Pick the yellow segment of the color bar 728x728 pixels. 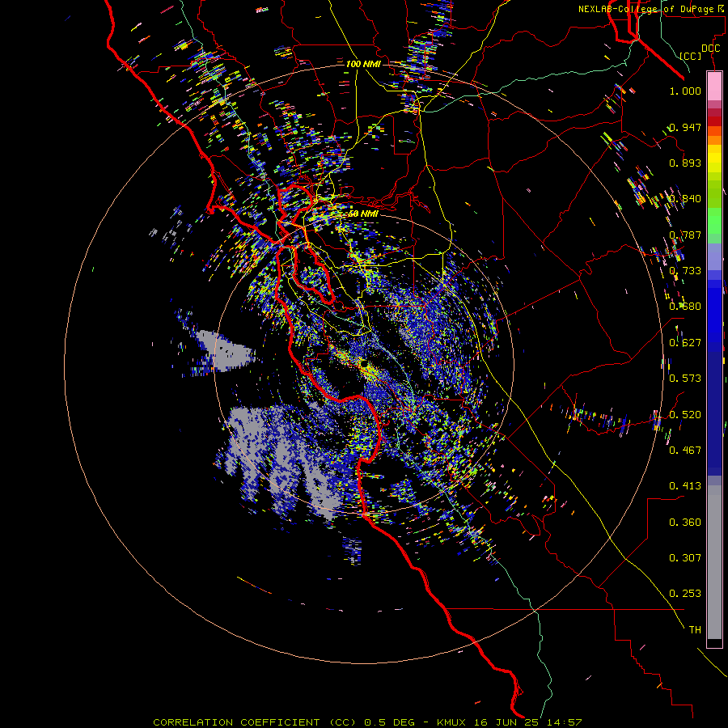pos(714,159)
